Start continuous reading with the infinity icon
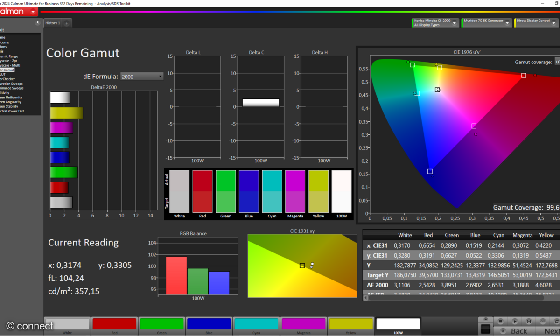Screen dimensions: 560x336 (544, 321)
